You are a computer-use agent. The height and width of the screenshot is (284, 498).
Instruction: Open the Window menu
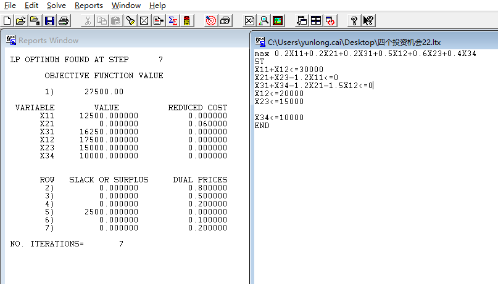(126, 6)
